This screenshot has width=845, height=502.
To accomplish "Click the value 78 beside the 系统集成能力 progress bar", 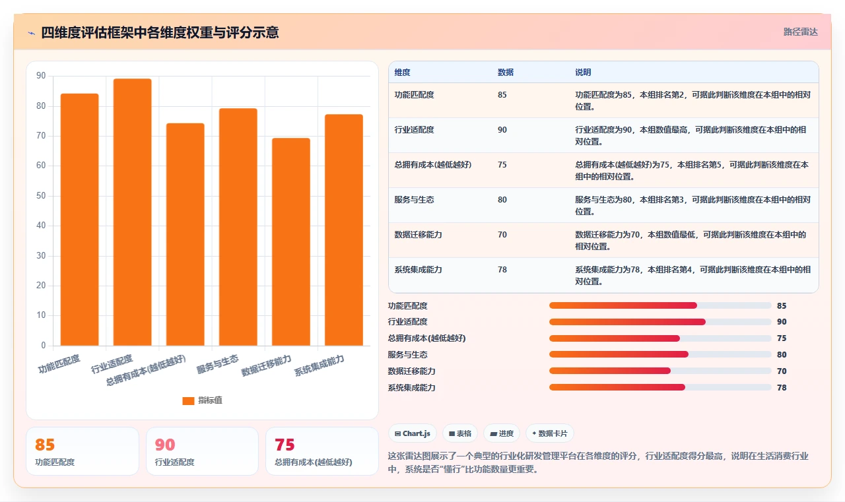I will point(782,388).
